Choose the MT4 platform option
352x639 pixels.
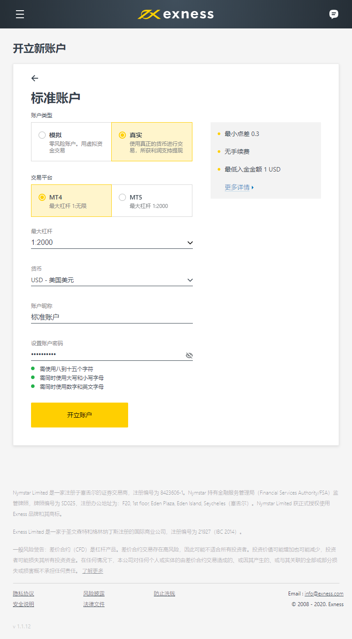pyautogui.click(x=71, y=201)
